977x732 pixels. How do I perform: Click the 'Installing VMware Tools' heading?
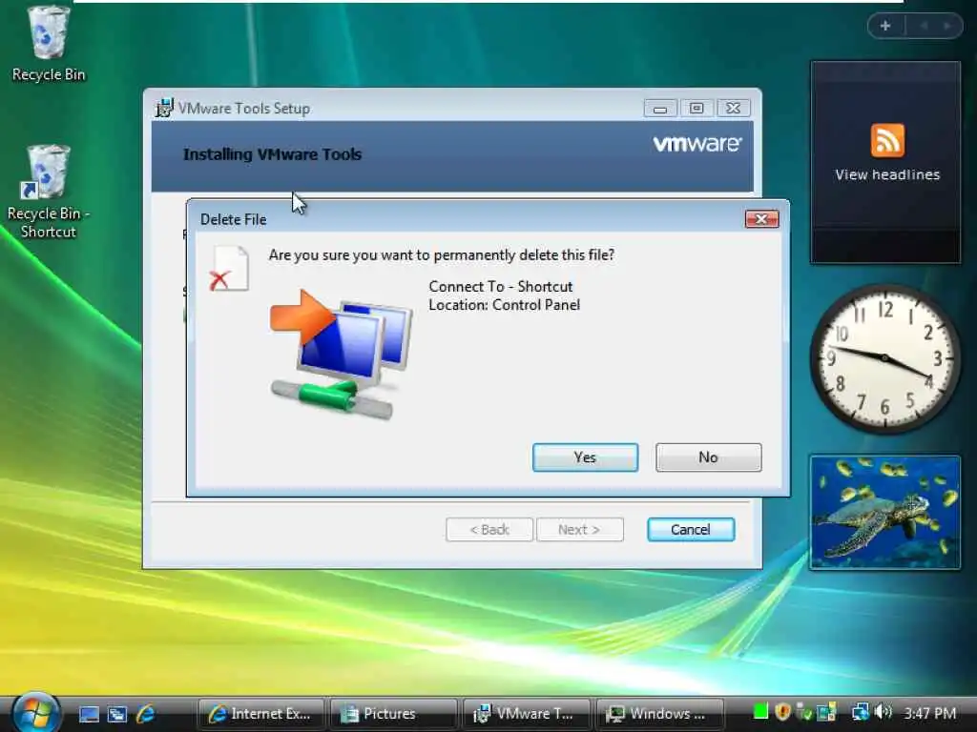[x=272, y=154]
